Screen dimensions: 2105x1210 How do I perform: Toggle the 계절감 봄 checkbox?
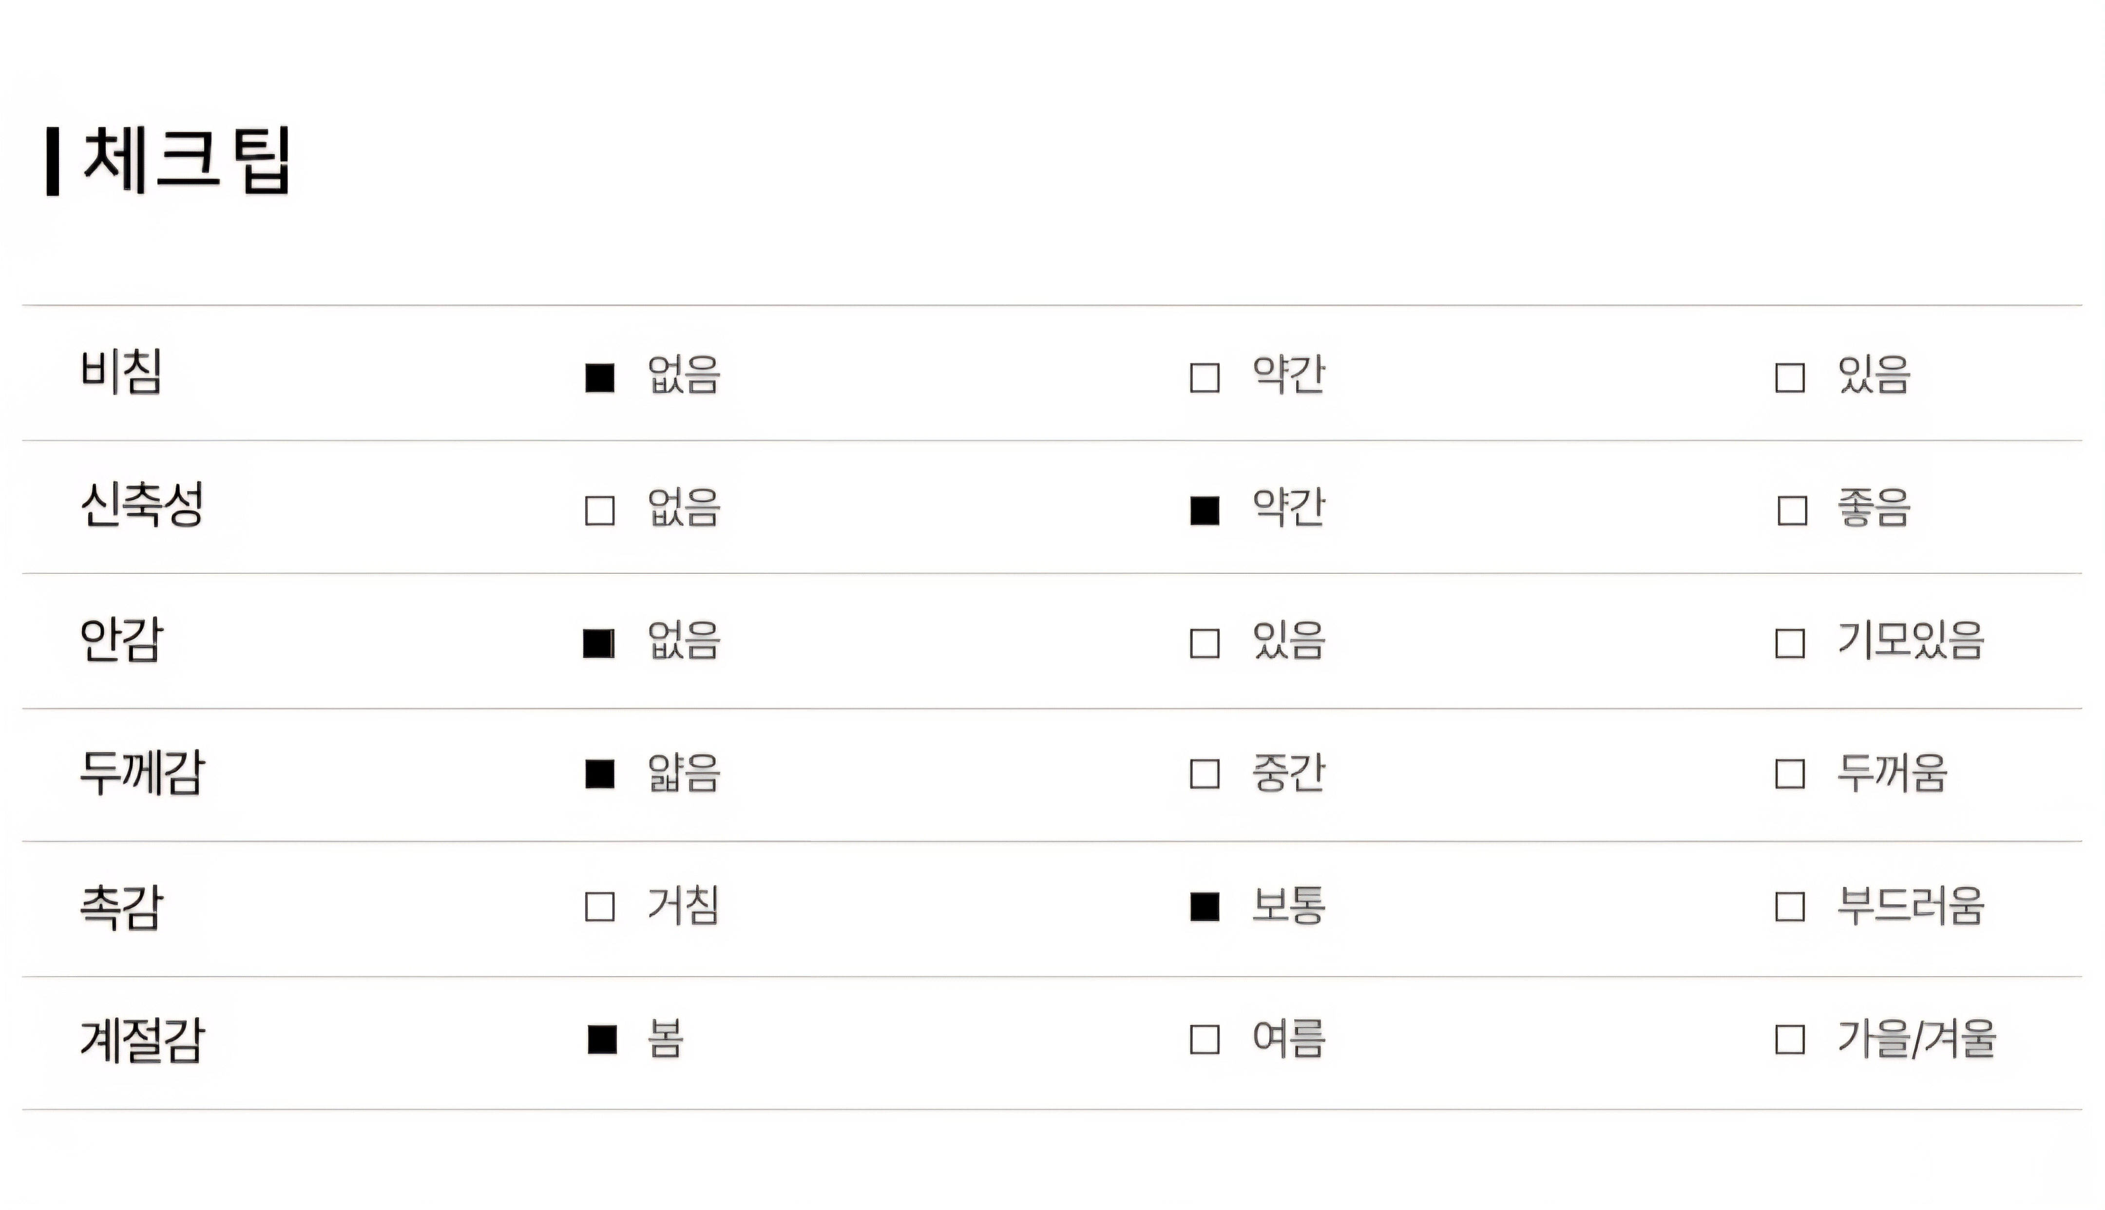602,1040
